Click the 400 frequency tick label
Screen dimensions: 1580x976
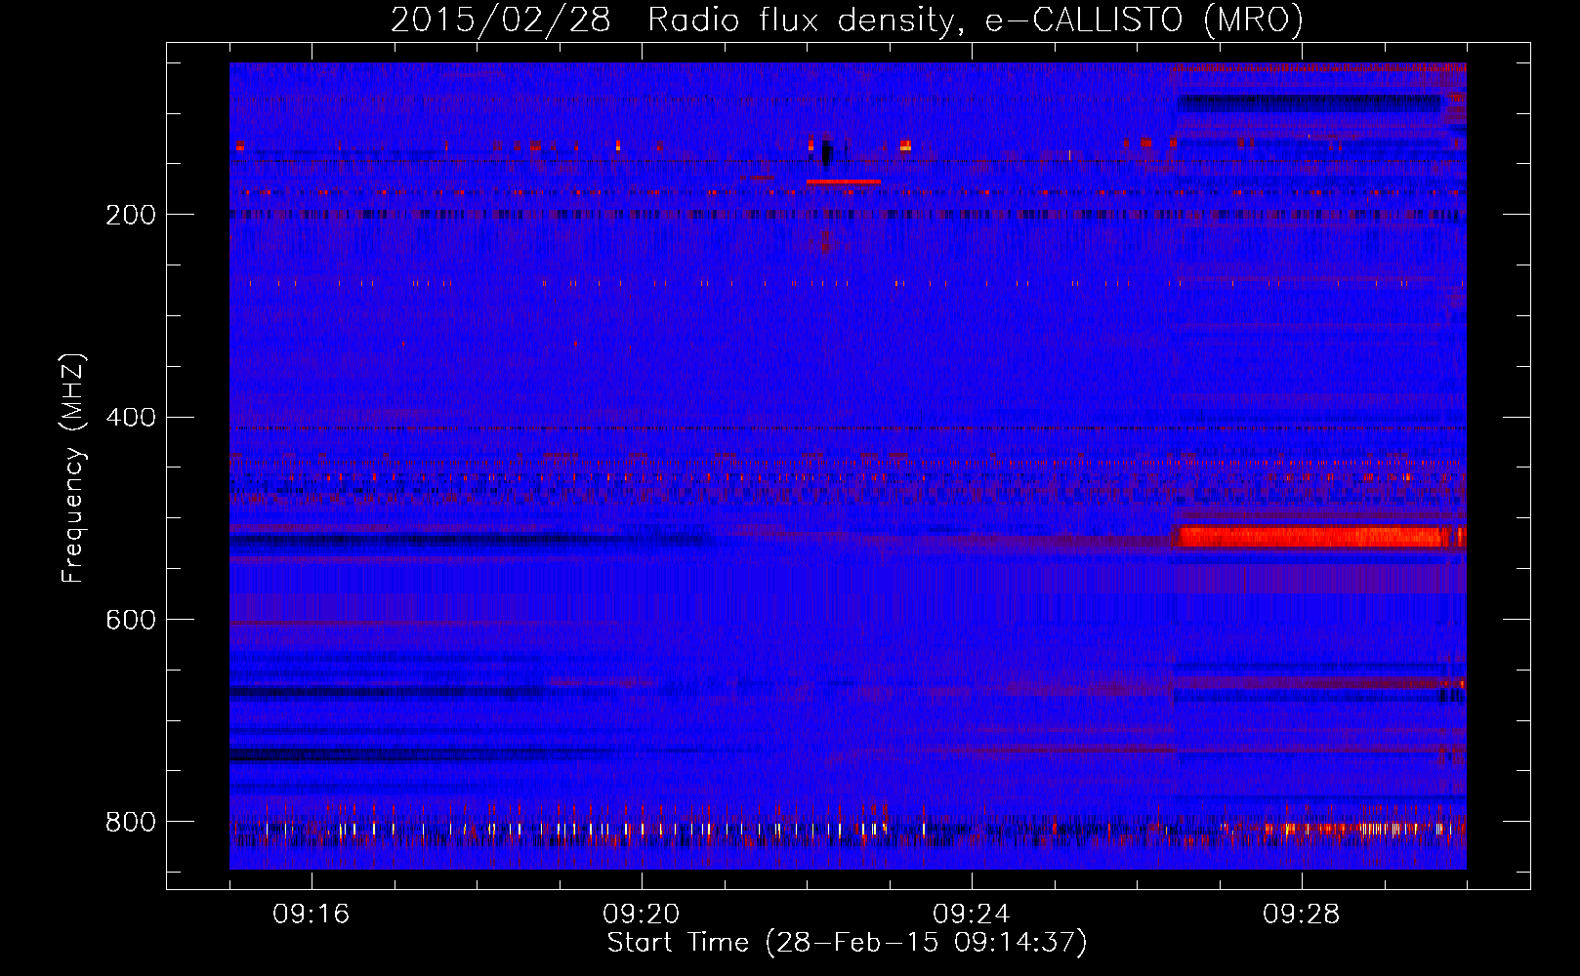tap(131, 418)
